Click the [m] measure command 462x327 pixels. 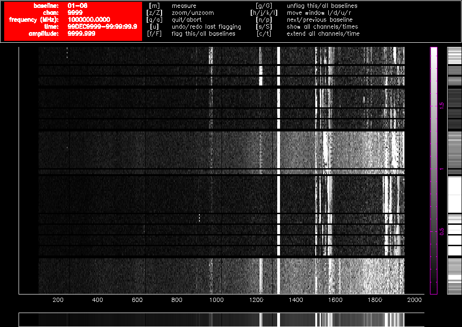tap(184, 6)
